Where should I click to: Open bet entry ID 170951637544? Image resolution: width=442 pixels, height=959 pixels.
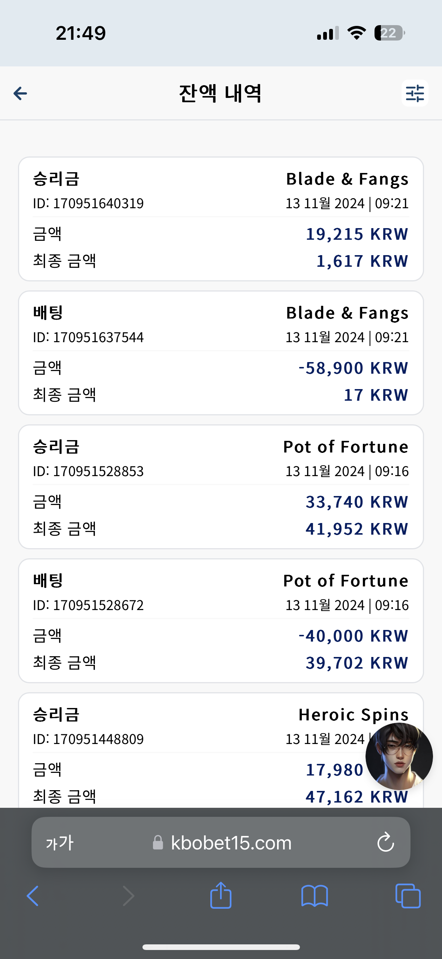[x=221, y=353]
